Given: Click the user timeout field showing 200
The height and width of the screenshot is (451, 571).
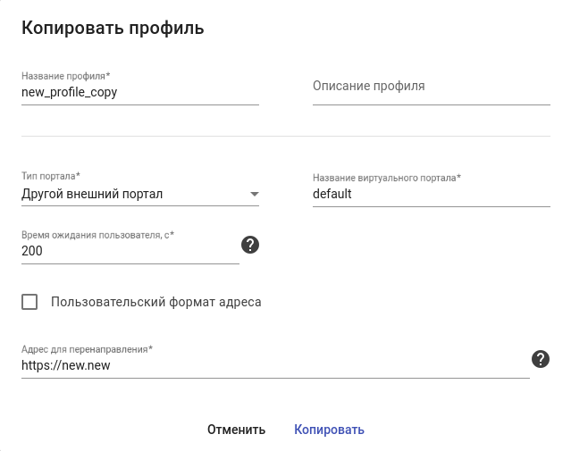Looking at the screenshot, I should [x=130, y=251].
